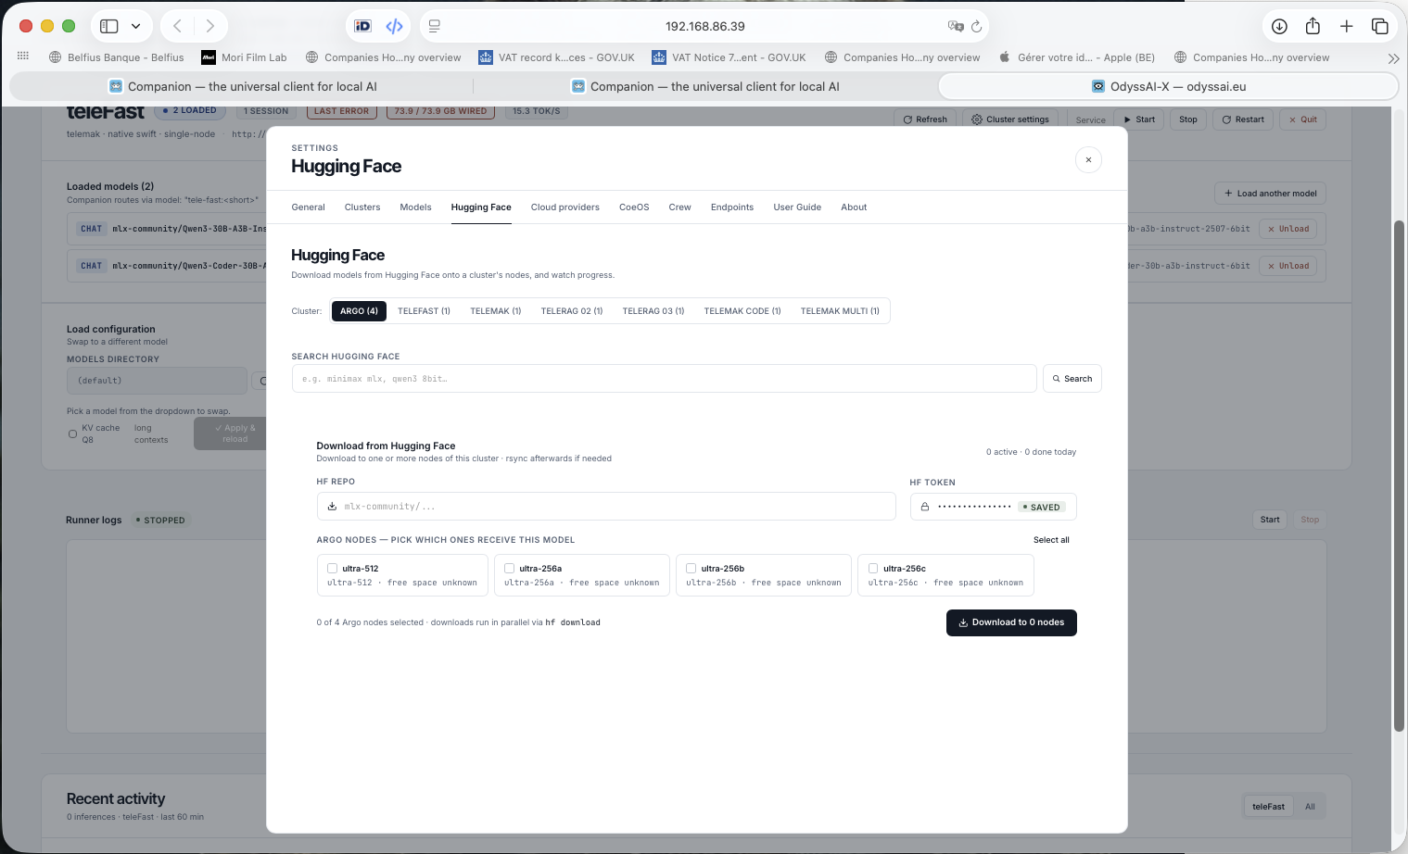Image resolution: width=1408 pixels, height=854 pixels.
Task: Click the HF token field
Action: click(993, 507)
